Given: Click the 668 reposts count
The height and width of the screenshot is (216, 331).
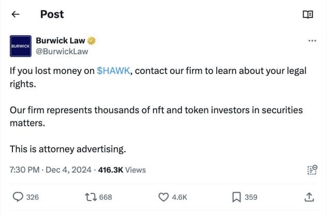Looking at the screenshot, I should pyautogui.click(x=106, y=197).
